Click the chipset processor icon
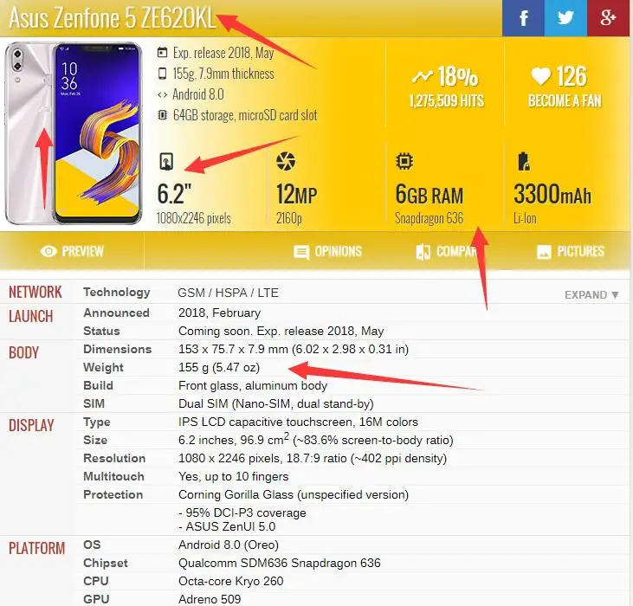633x606 pixels. (x=404, y=161)
